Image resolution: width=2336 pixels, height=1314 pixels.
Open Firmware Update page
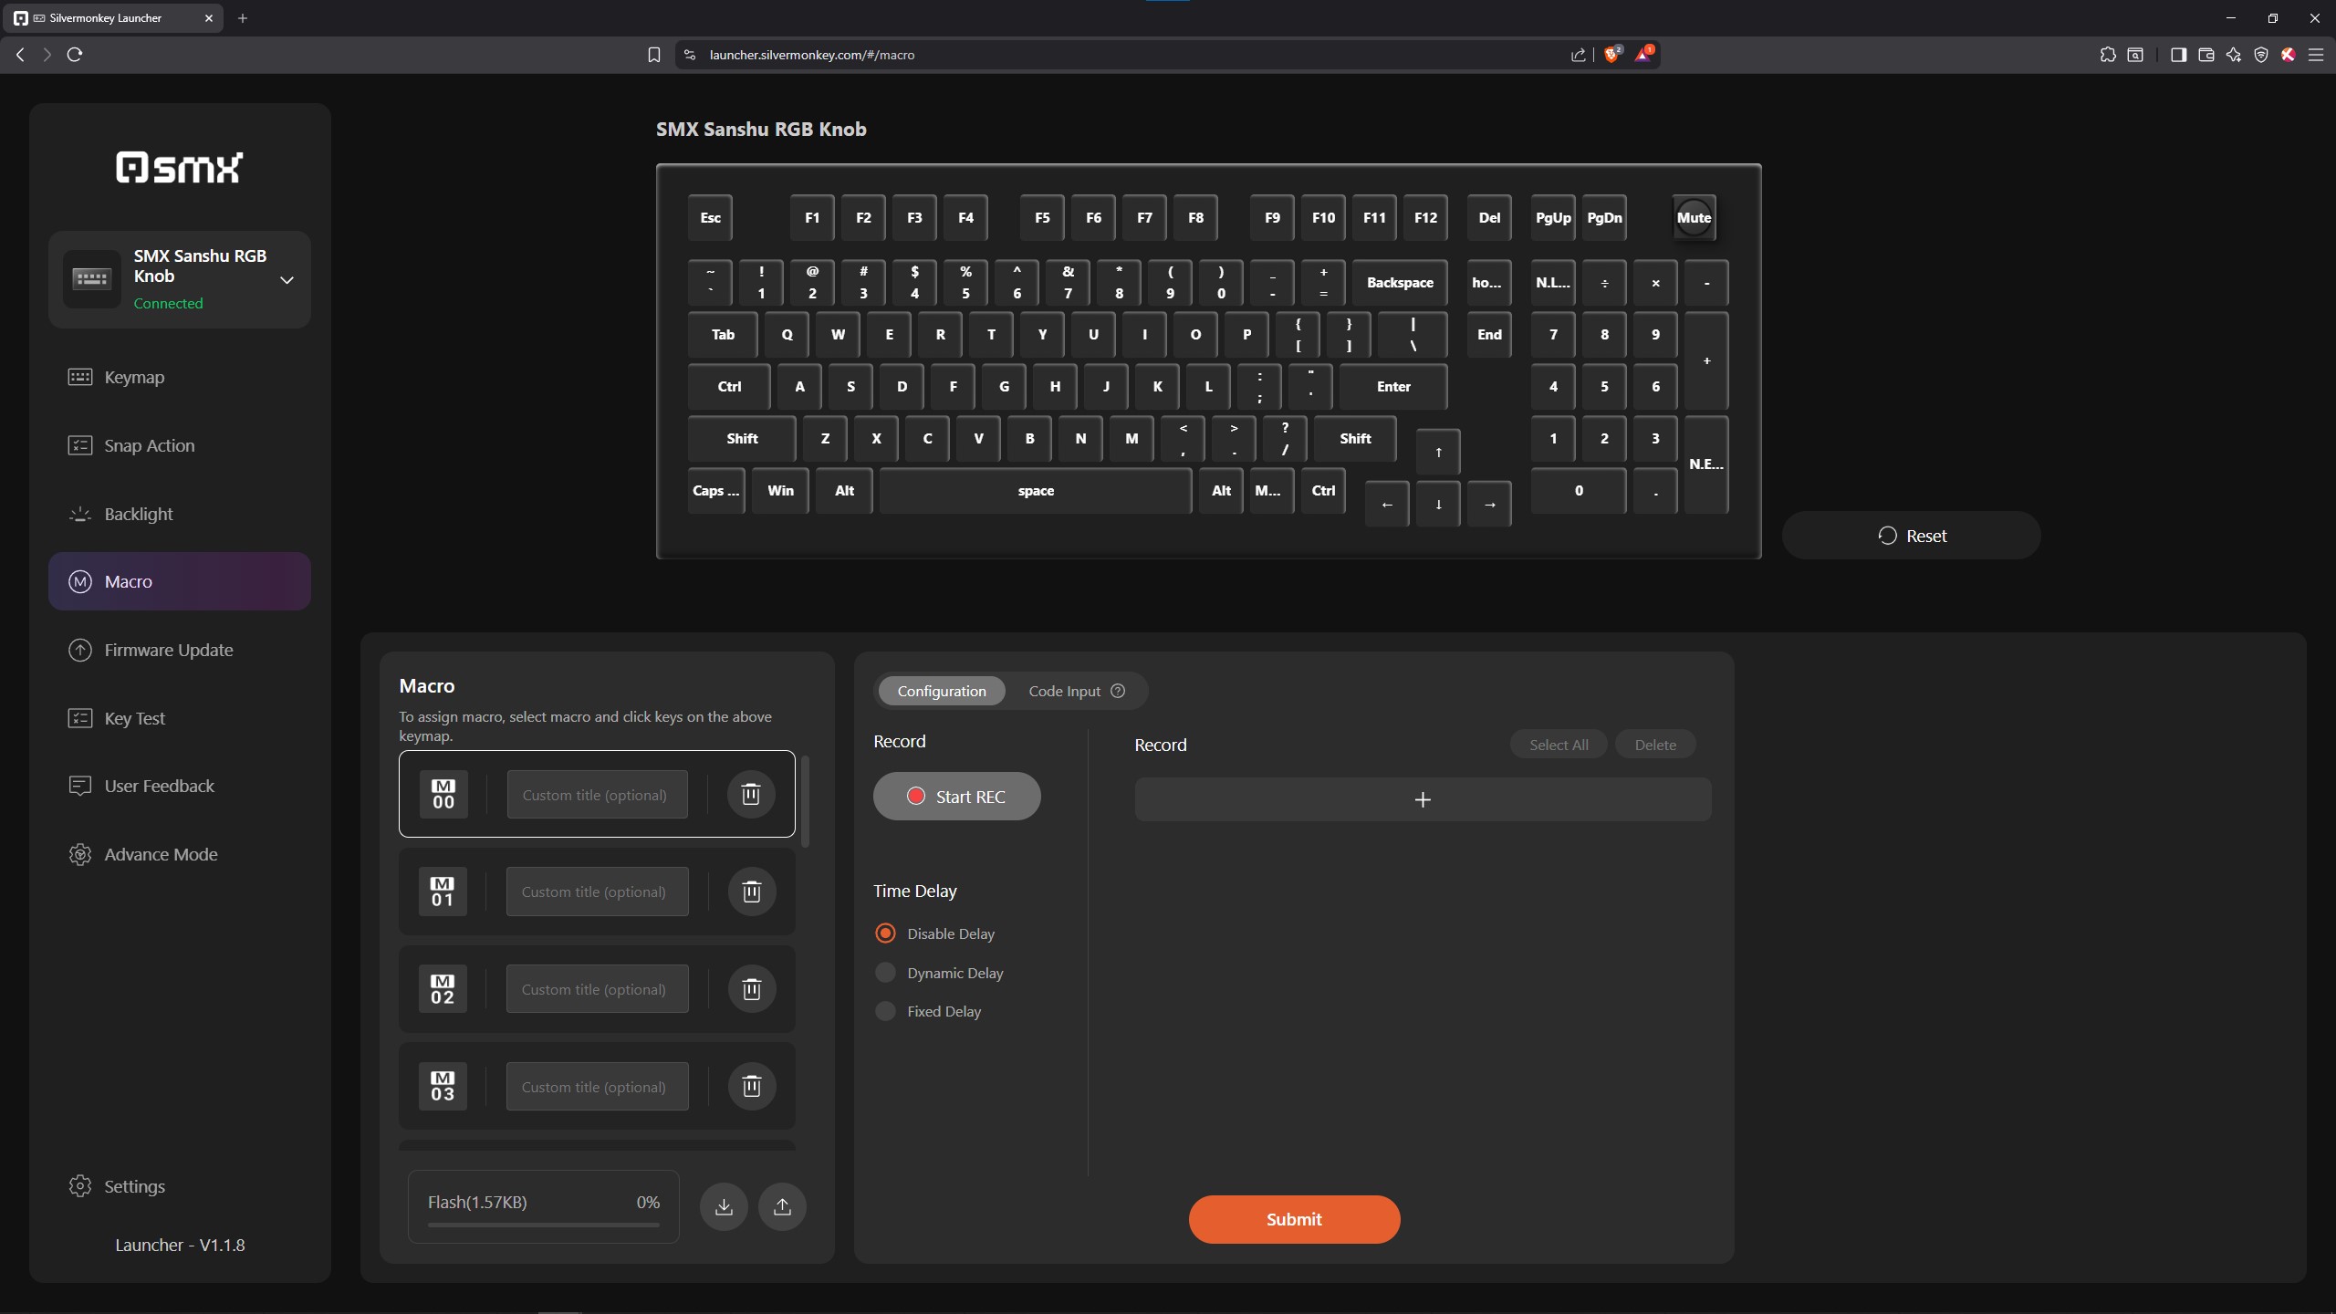coord(168,650)
